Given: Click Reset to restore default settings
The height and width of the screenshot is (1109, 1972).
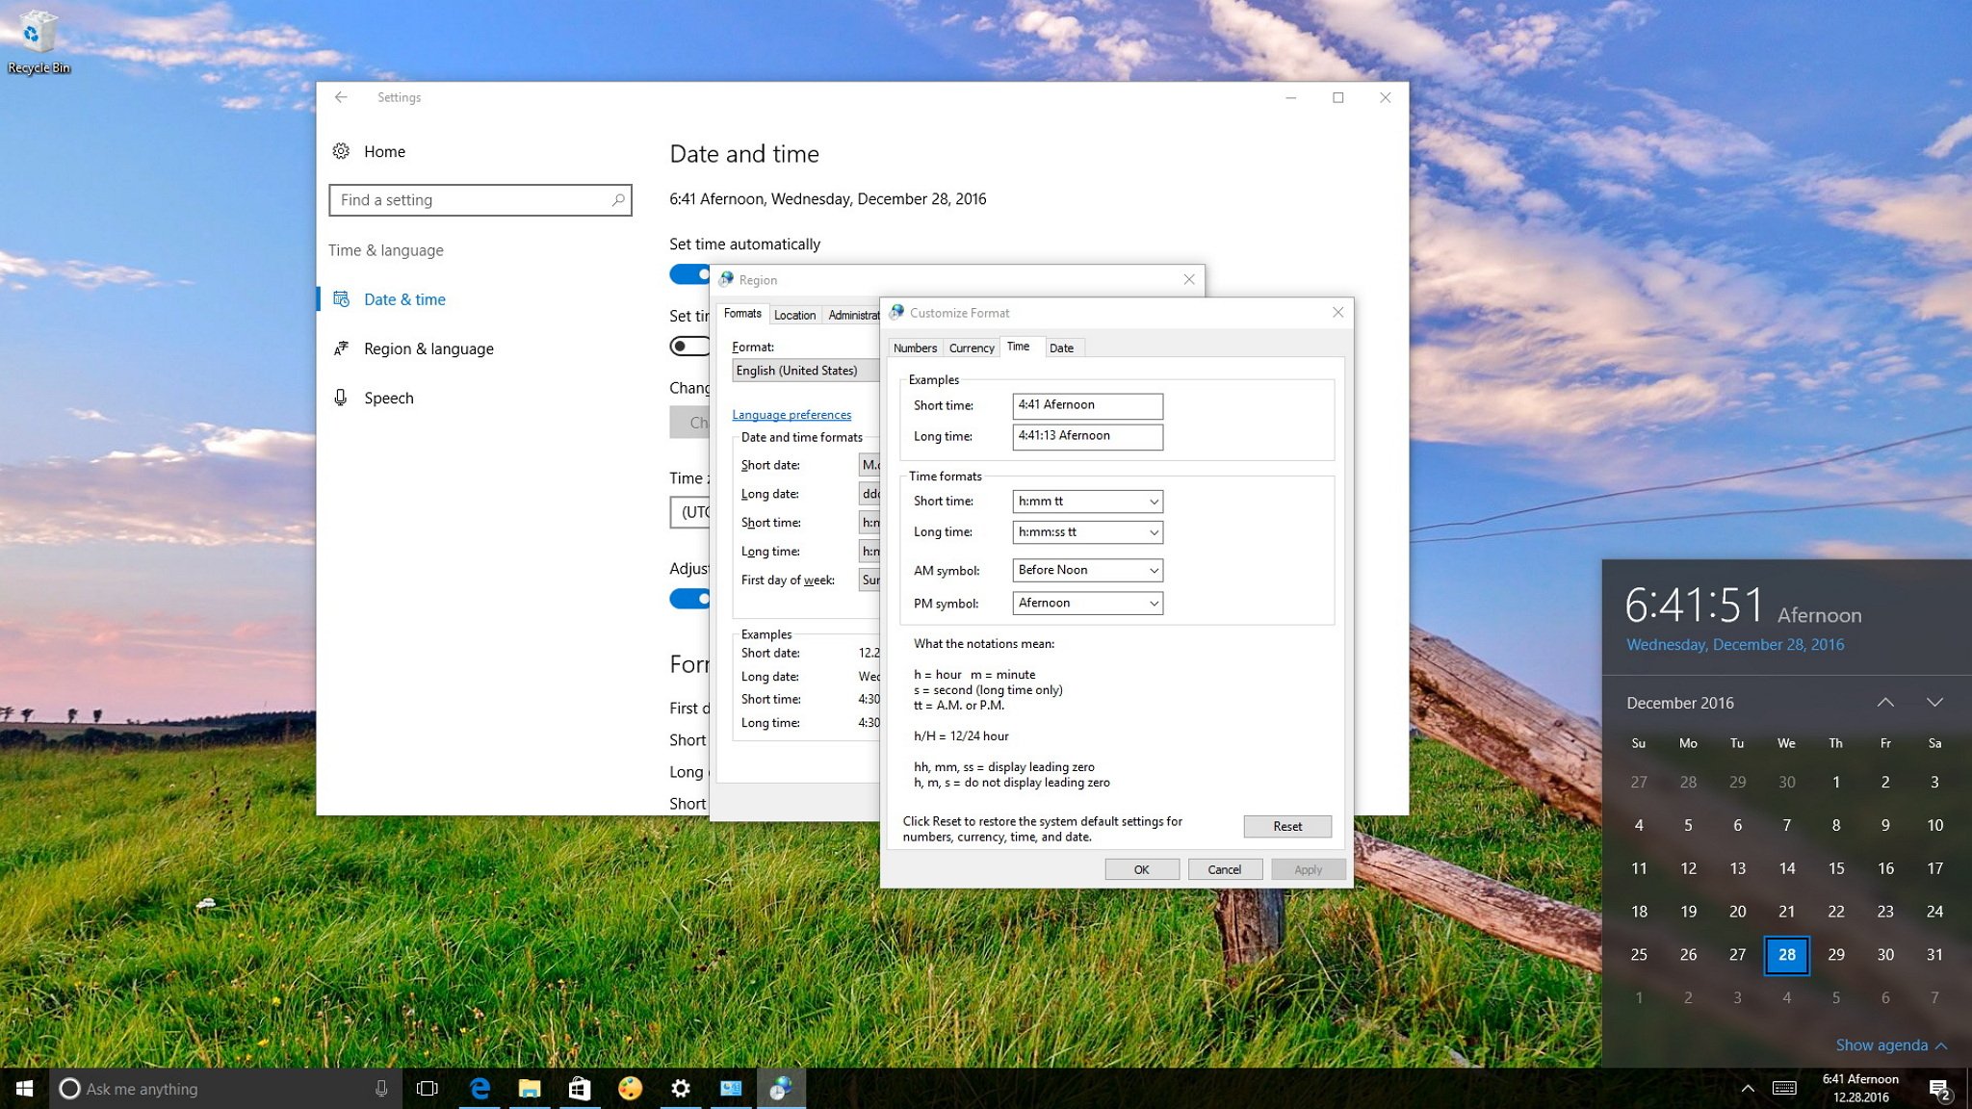Looking at the screenshot, I should pos(1285,826).
